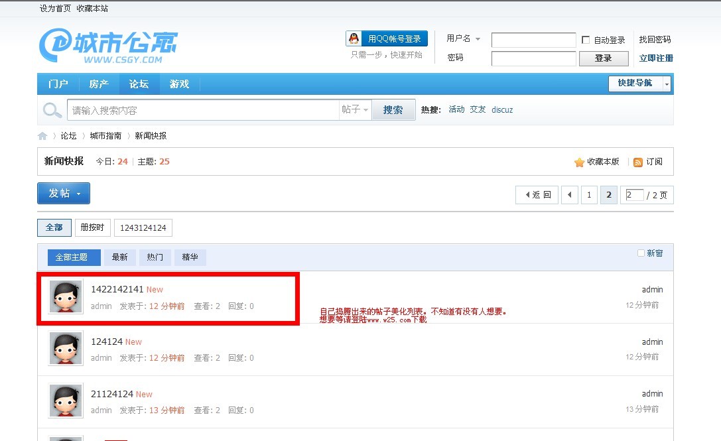Click last poster admin for 1422142141
The image size is (721, 441).
pos(653,290)
